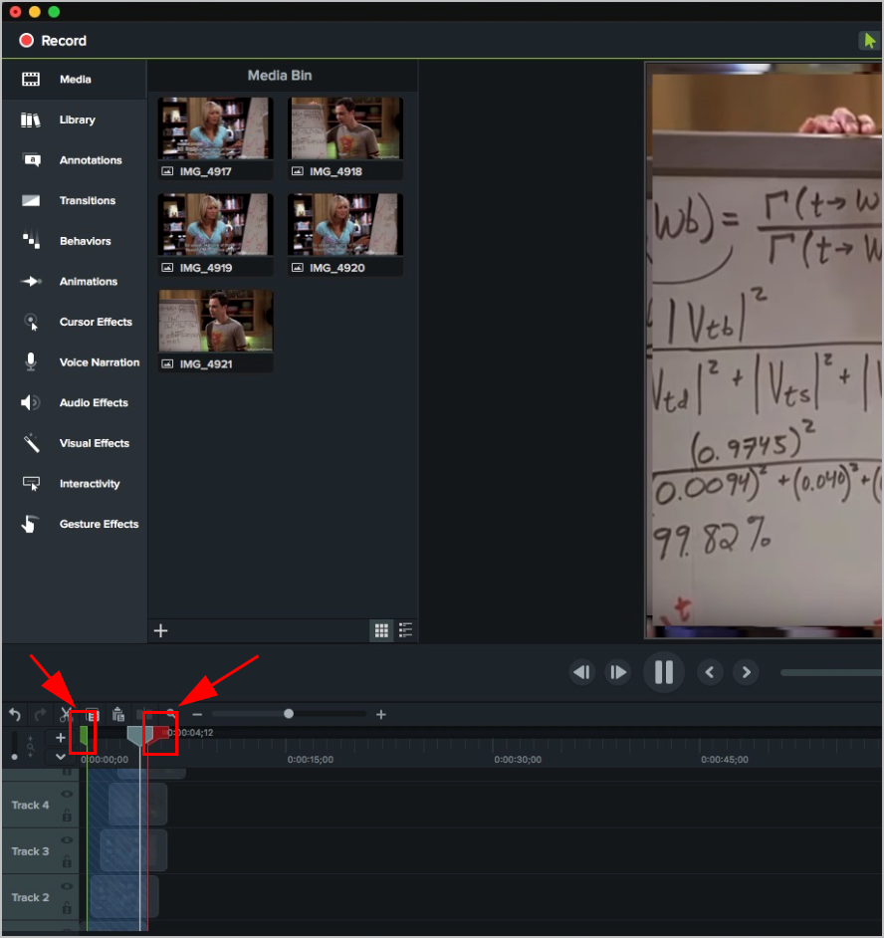Switch Media Bin to list view
The height and width of the screenshot is (938, 884).
point(405,630)
